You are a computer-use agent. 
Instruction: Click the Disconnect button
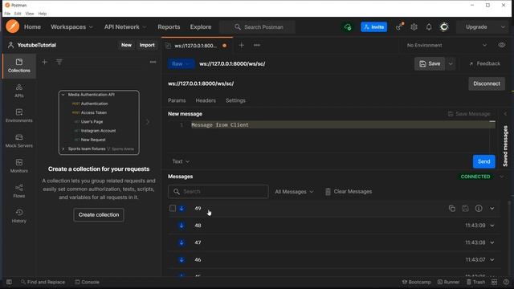[487, 83]
